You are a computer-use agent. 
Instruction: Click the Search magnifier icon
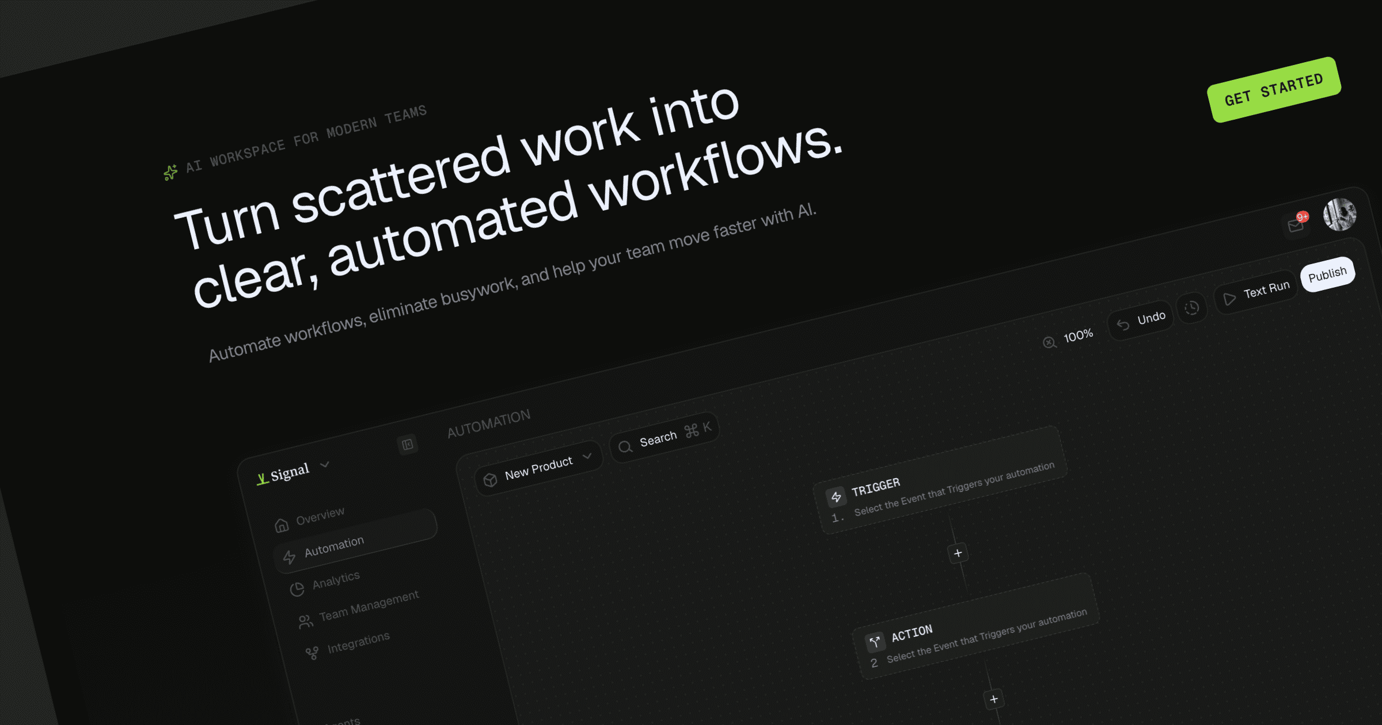coord(625,447)
